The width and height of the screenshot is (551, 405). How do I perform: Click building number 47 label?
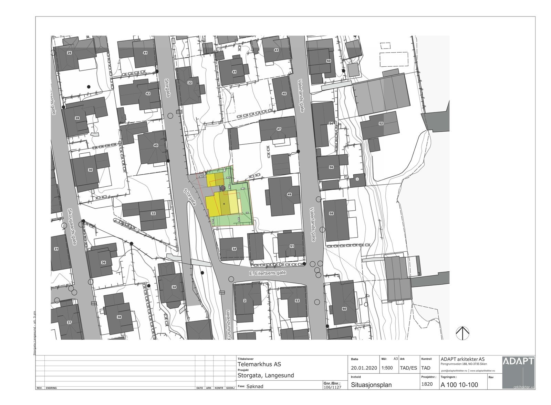pyautogui.click(x=279, y=129)
